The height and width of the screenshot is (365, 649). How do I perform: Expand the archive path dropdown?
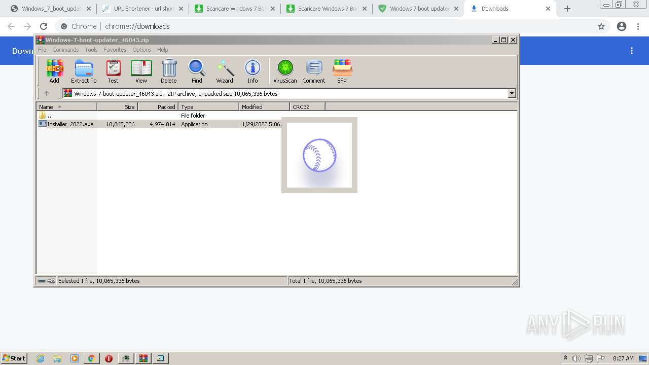(x=512, y=93)
